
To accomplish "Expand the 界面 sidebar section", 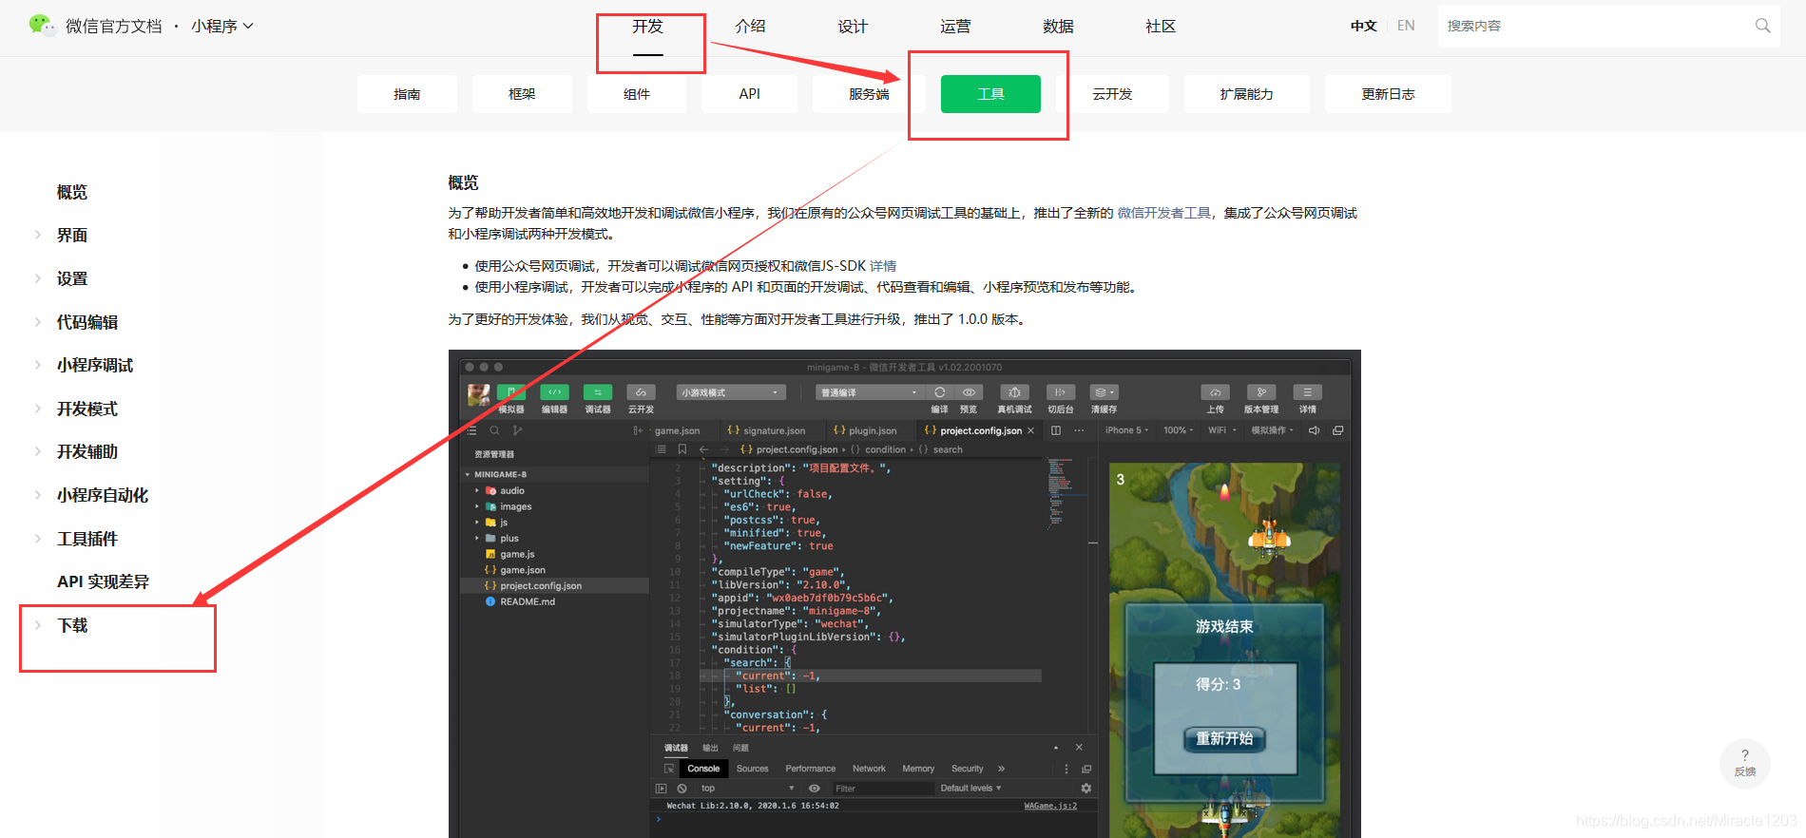I will [72, 235].
